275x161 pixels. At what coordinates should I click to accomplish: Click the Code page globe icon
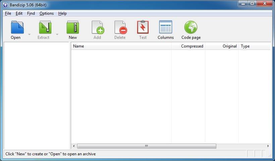[x=191, y=27]
